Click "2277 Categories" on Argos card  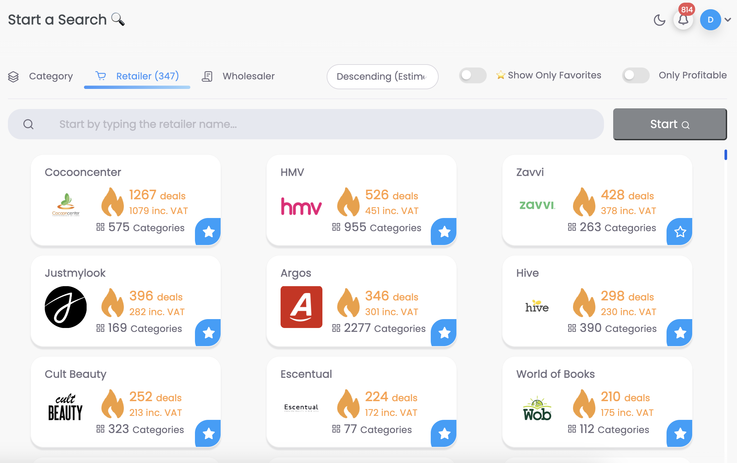(x=385, y=328)
